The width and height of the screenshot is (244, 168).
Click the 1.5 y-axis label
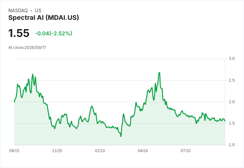(x=231, y=123)
